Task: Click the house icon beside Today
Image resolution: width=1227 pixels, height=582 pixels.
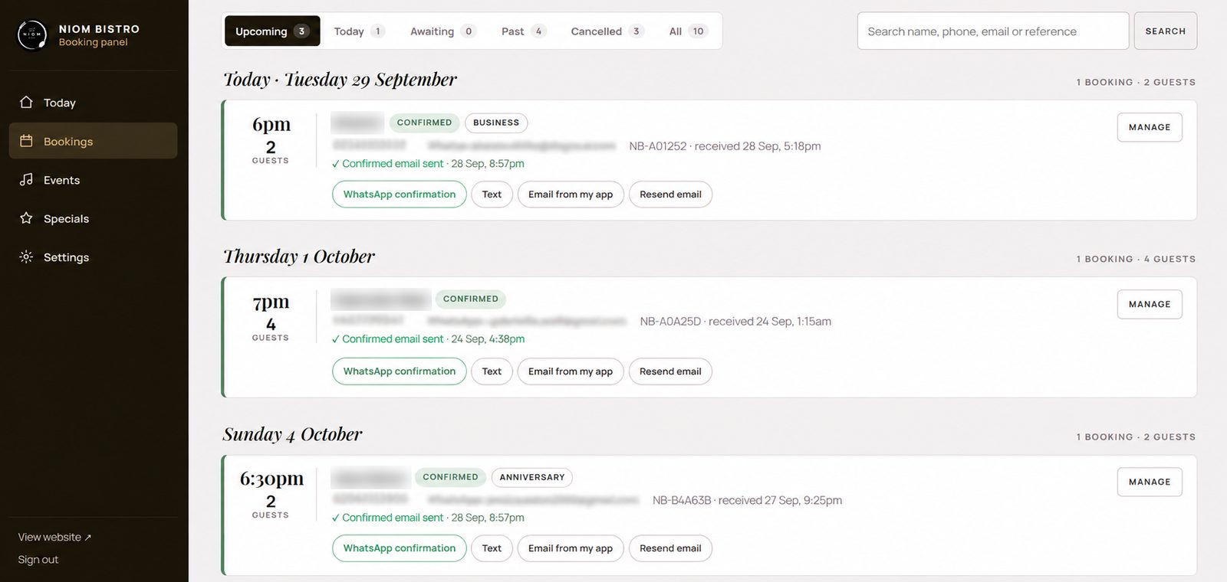Action: (x=26, y=102)
